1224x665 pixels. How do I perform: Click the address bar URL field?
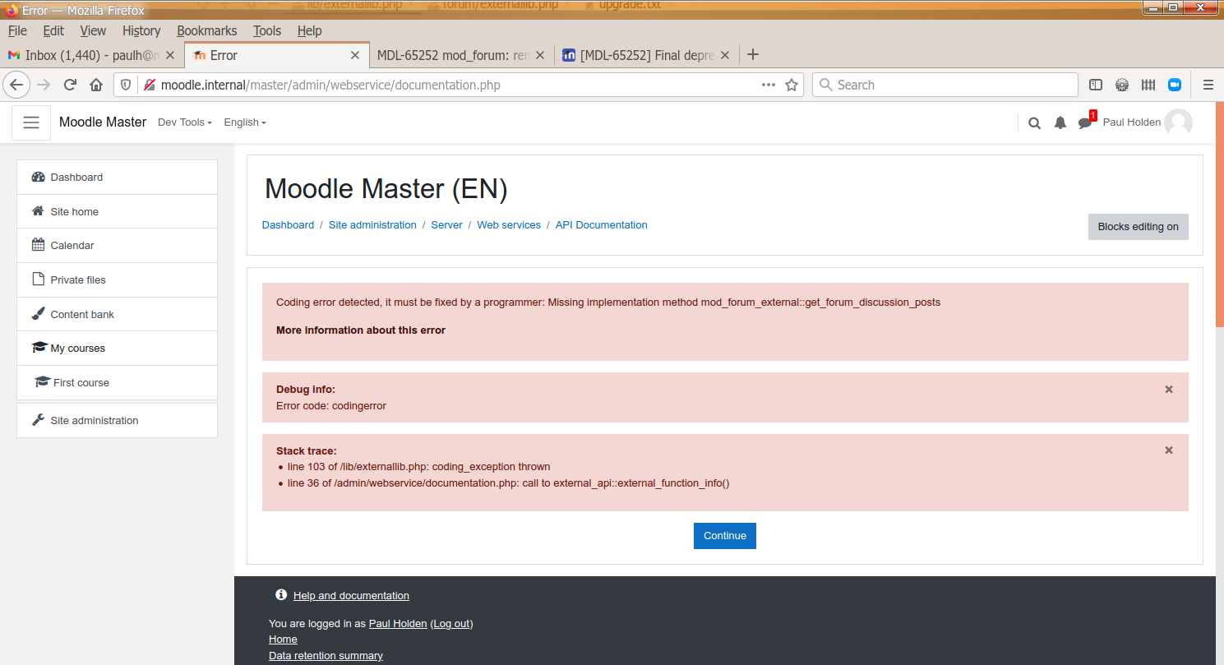(457, 85)
